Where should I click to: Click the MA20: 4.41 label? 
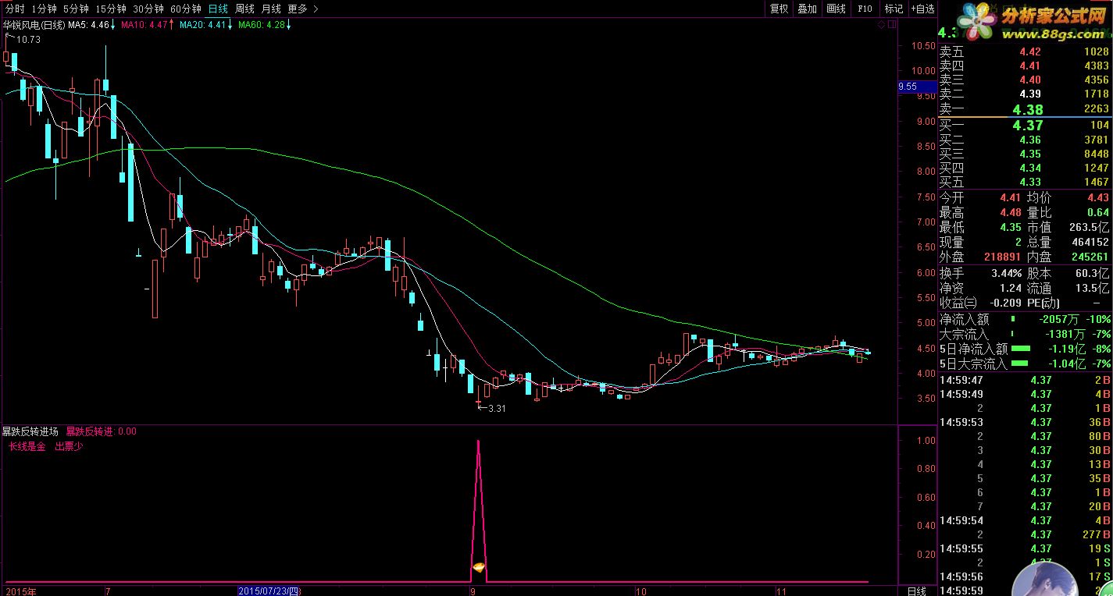pyautogui.click(x=202, y=25)
